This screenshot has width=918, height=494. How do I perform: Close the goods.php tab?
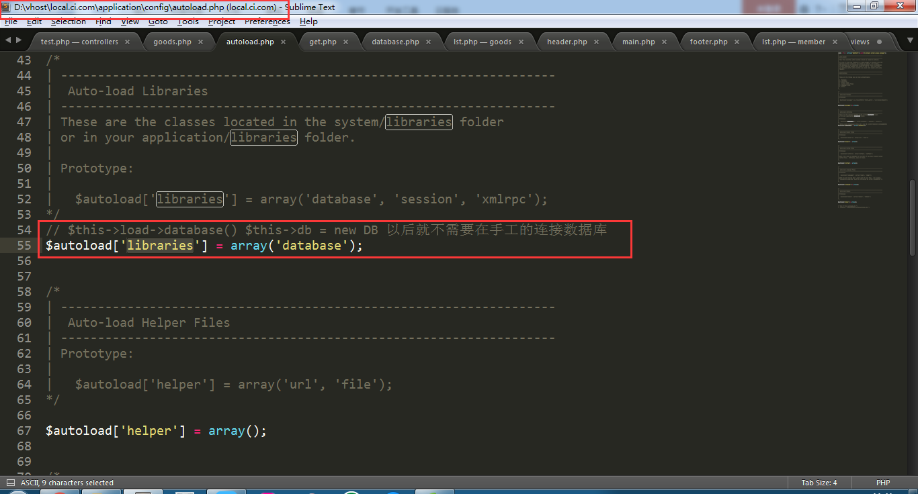coord(200,42)
